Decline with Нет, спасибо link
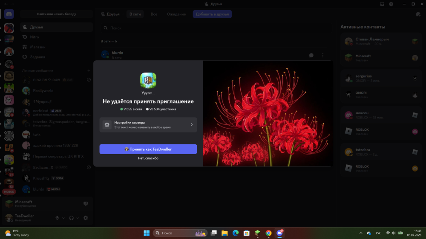The width and height of the screenshot is (426, 239). [148, 158]
